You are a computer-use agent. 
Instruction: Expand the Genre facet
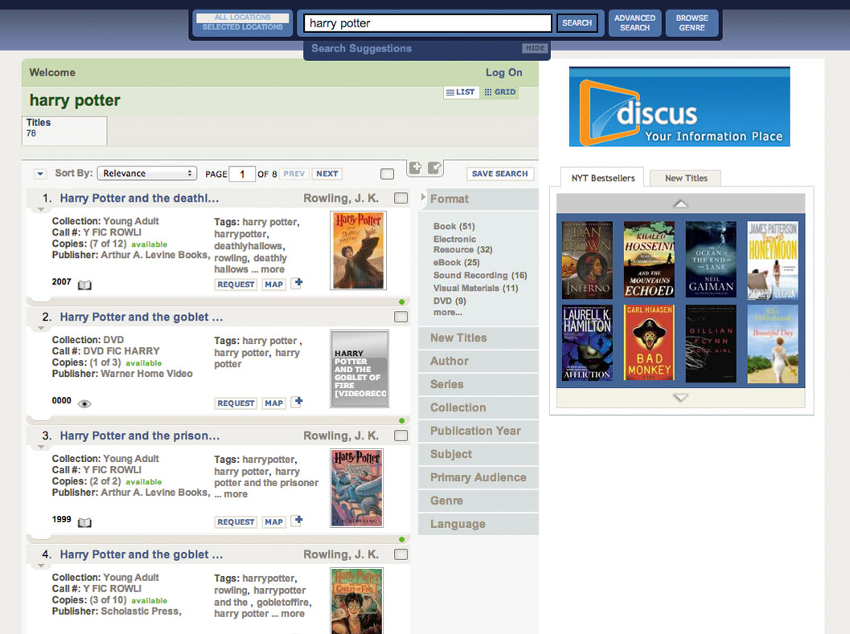click(x=478, y=501)
